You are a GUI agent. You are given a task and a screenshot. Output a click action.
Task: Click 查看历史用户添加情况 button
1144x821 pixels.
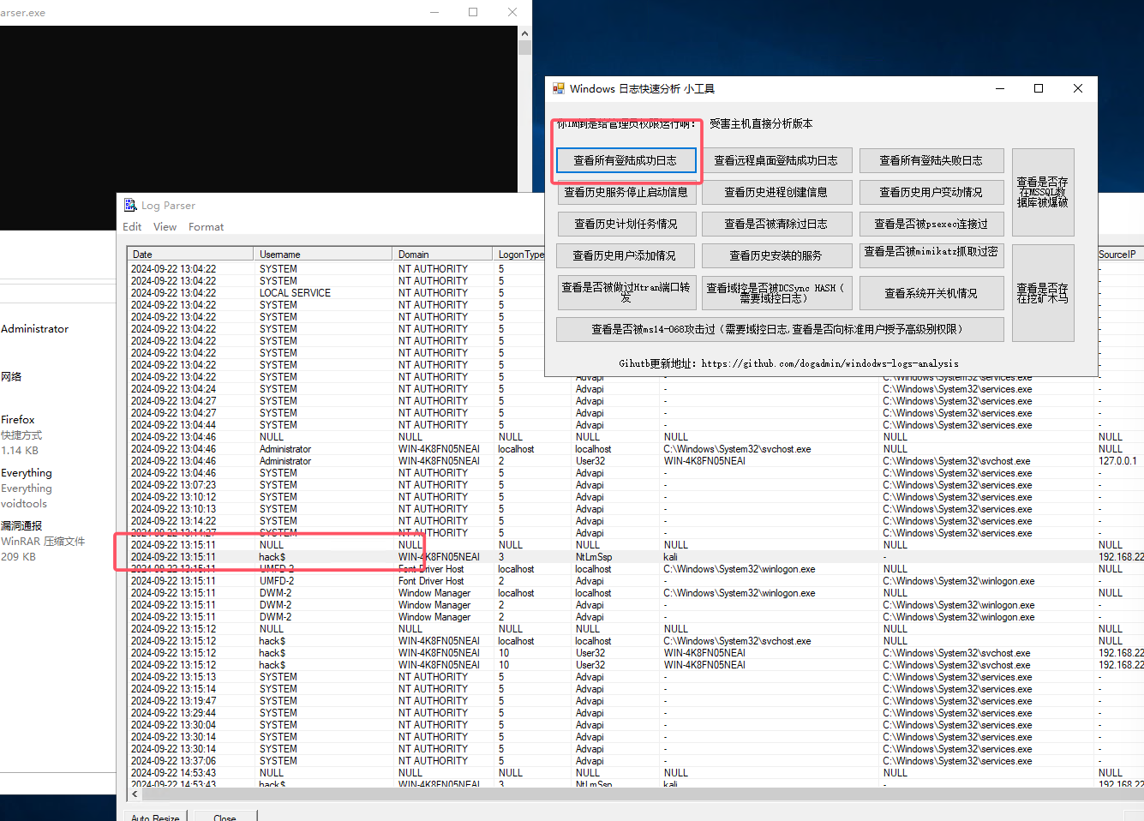pyautogui.click(x=625, y=255)
